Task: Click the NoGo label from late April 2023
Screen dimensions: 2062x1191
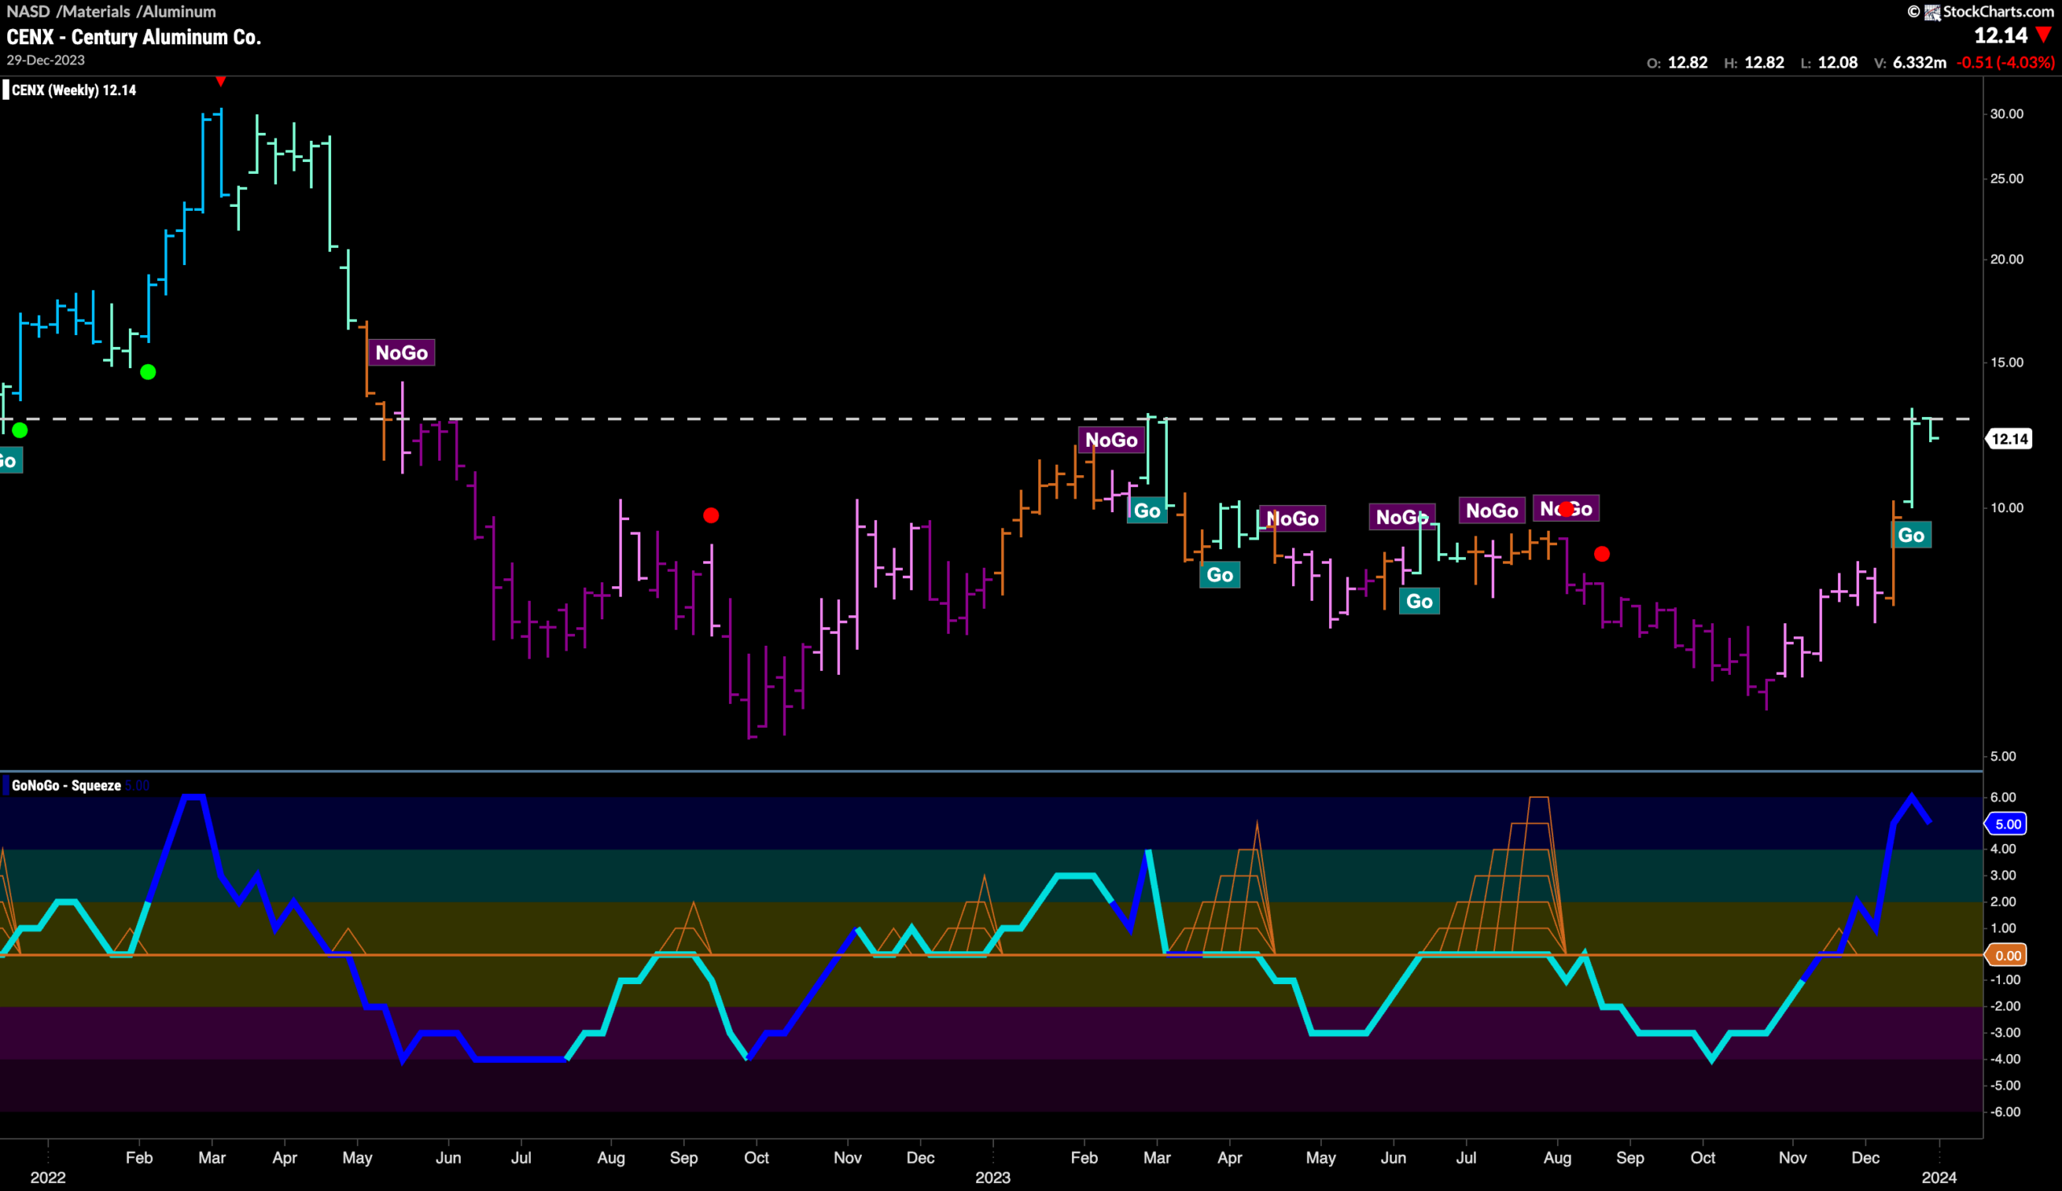Action: 1292,519
